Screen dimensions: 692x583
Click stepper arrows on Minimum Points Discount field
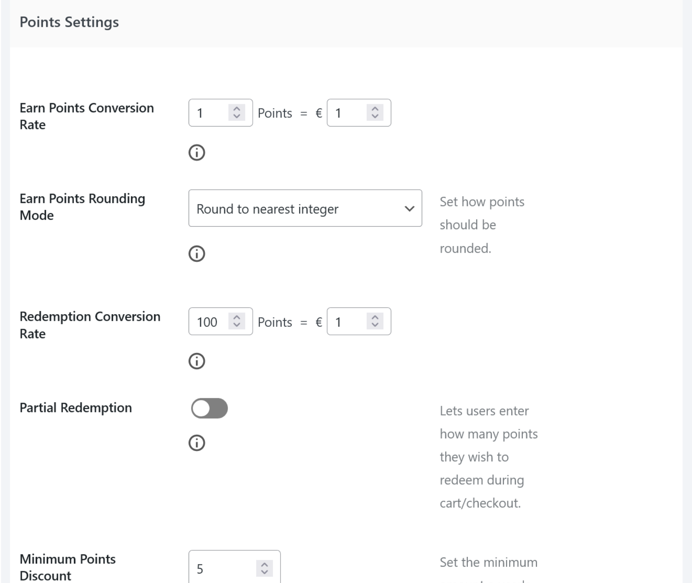(264, 568)
